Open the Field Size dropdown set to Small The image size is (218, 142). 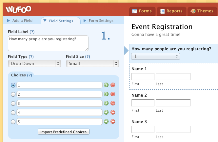click(x=92, y=64)
